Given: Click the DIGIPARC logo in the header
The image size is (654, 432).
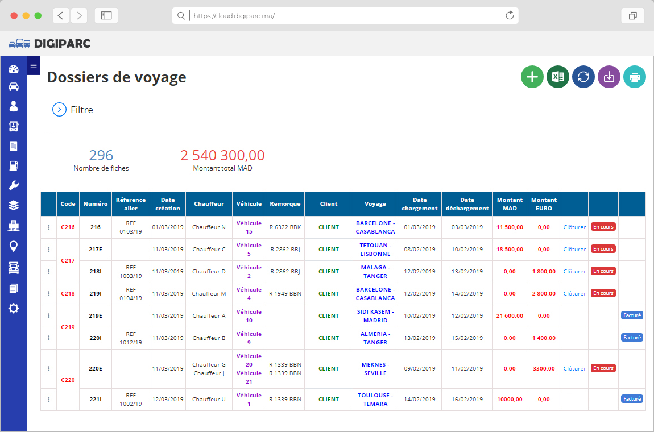Looking at the screenshot, I should point(50,43).
